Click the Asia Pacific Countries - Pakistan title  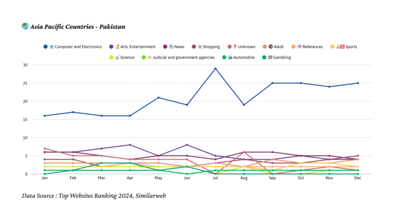pyautogui.click(x=78, y=26)
